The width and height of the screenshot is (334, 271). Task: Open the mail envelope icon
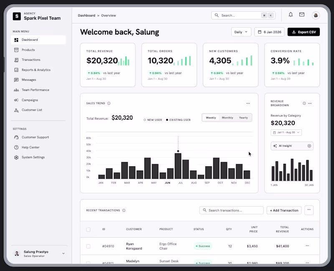pyautogui.click(x=301, y=15)
